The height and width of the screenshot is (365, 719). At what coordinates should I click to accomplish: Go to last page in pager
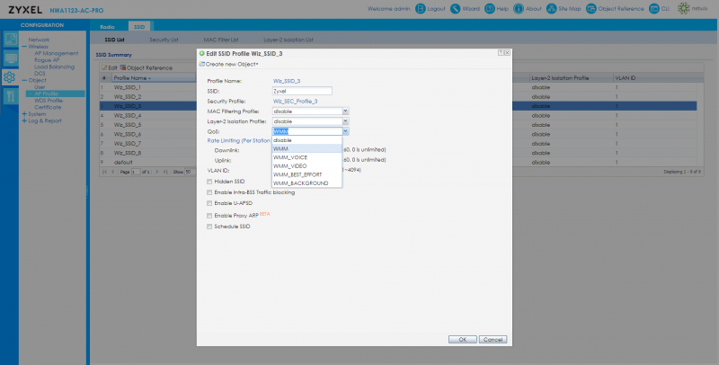coord(165,172)
